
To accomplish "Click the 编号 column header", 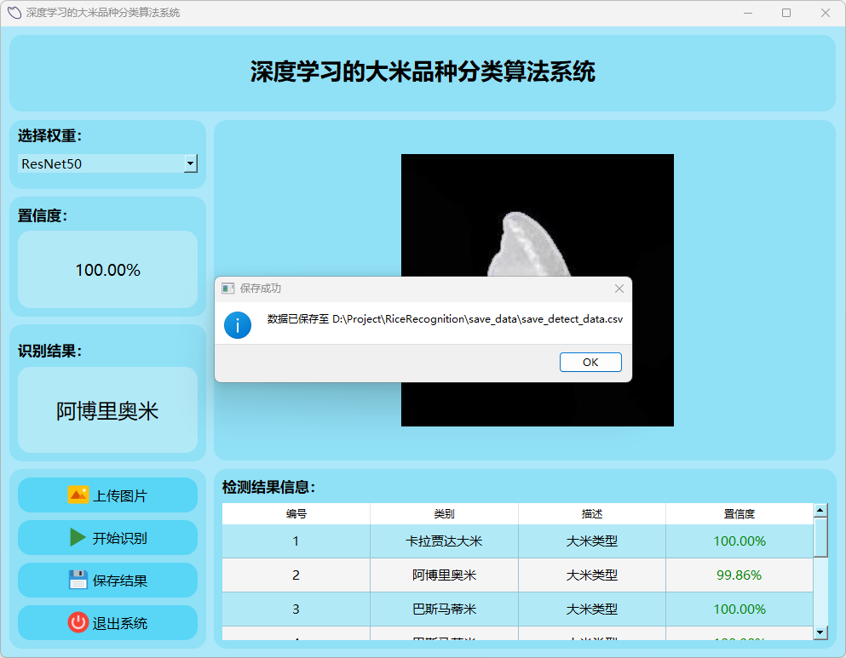I will 296,514.
